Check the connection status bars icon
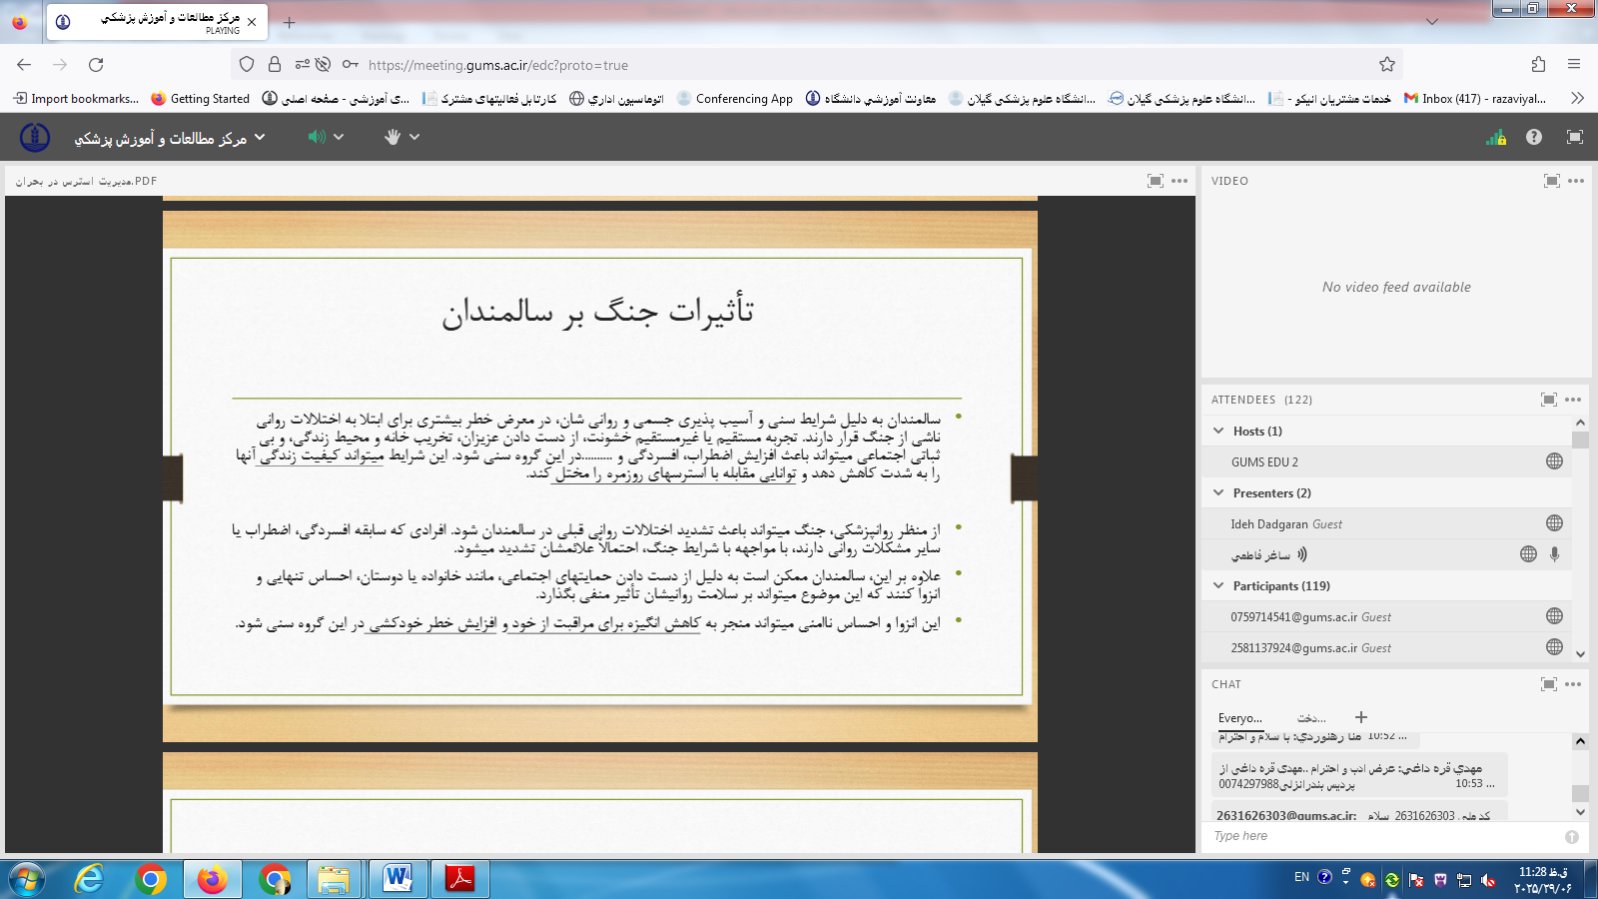 click(1495, 138)
